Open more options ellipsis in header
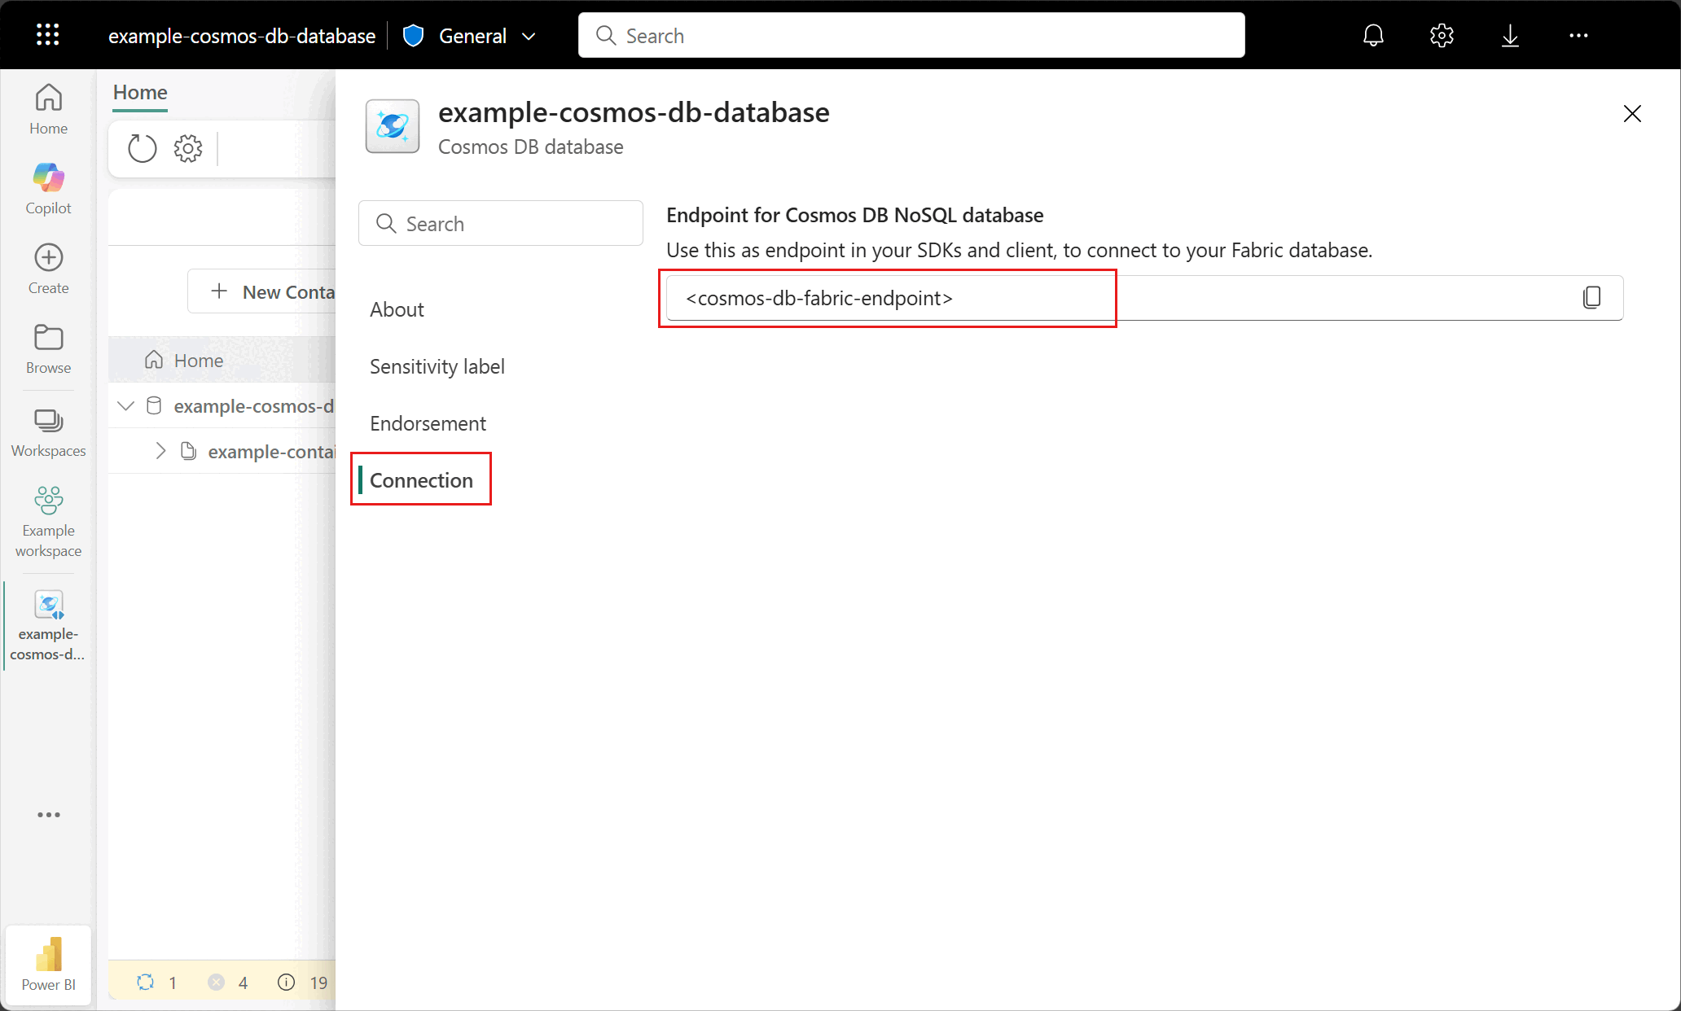The image size is (1681, 1011). [1578, 36]
